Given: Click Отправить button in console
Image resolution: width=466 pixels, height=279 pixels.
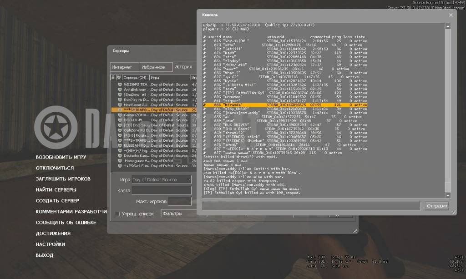Looking at the screenshot, I should coord(436,206).
